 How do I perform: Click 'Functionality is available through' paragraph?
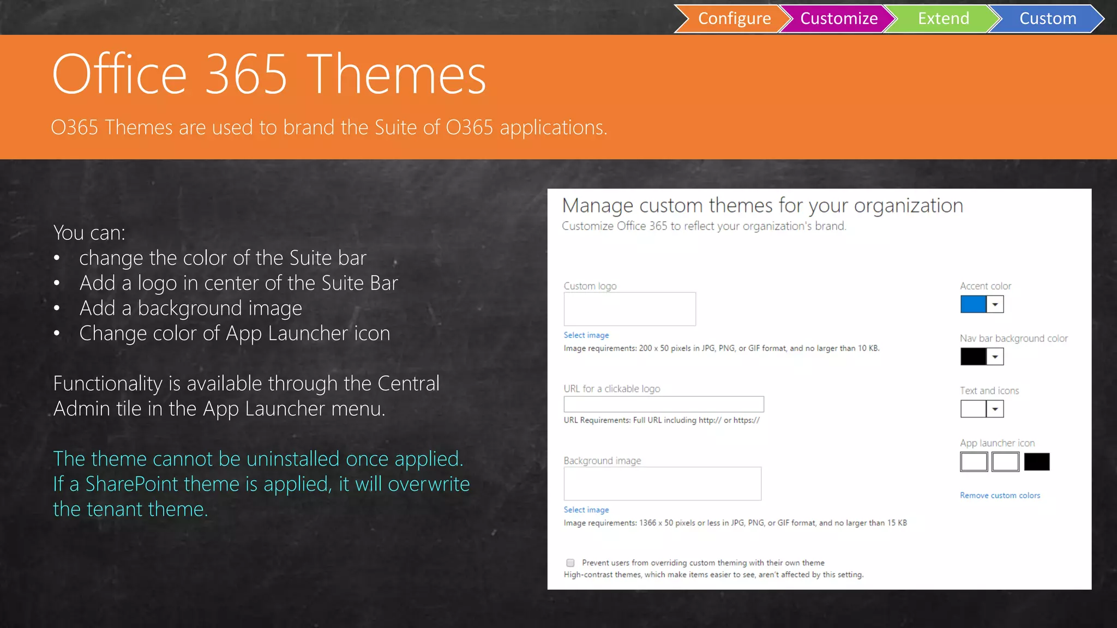tap(246, 396)
